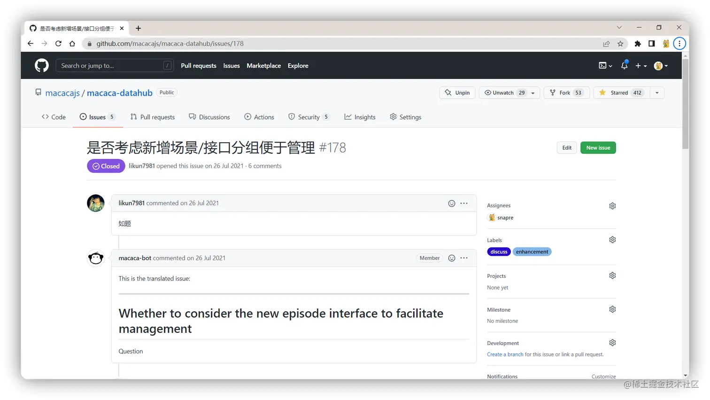The height and width of the screenshot is (400, 710).
Task: Open the Actions tab
Action: coord(259,117)
